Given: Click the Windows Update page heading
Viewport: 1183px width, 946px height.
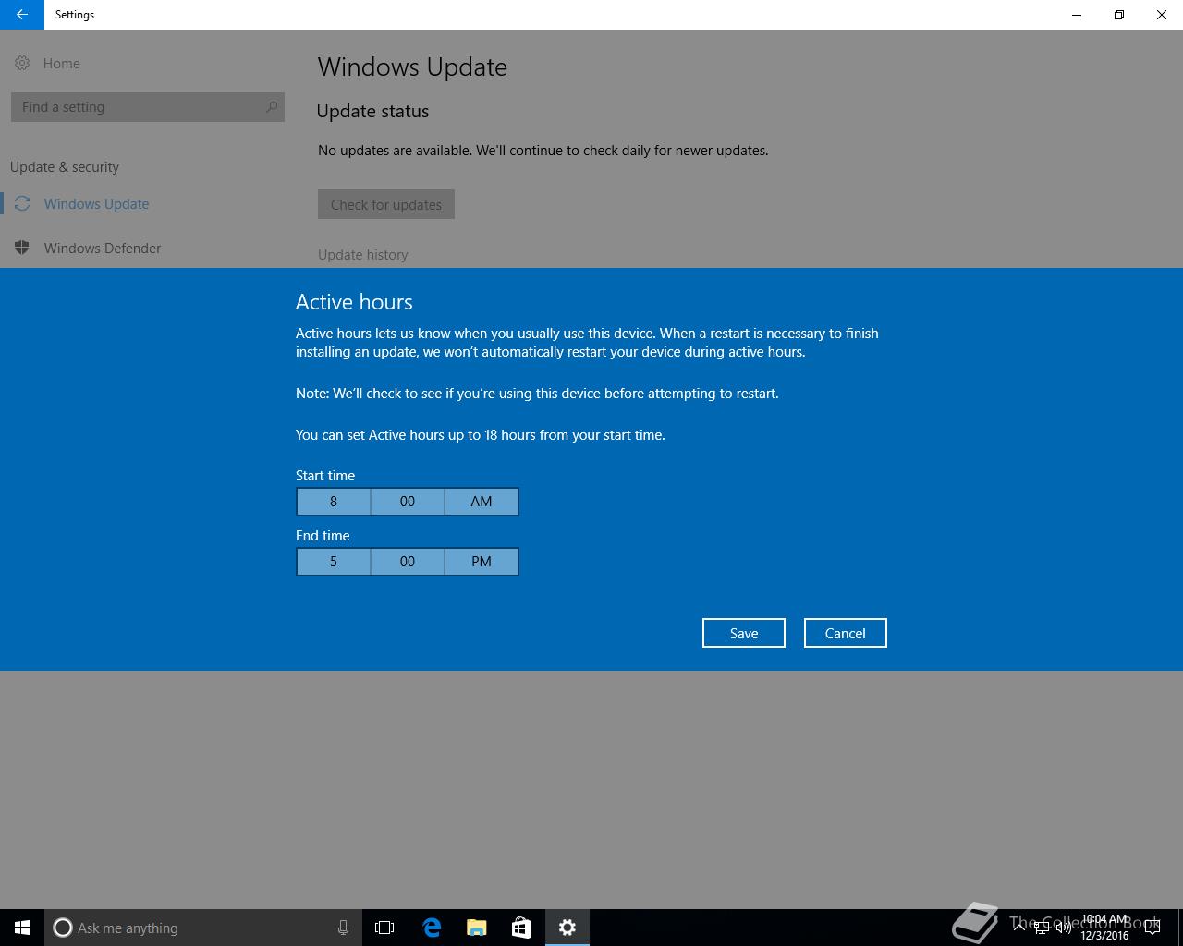Looking at the screenshot, I should pyautogui.click(x=412, y=67).
